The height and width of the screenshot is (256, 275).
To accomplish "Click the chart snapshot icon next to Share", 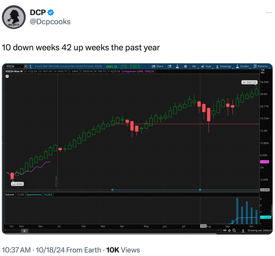I will (169, 66).
